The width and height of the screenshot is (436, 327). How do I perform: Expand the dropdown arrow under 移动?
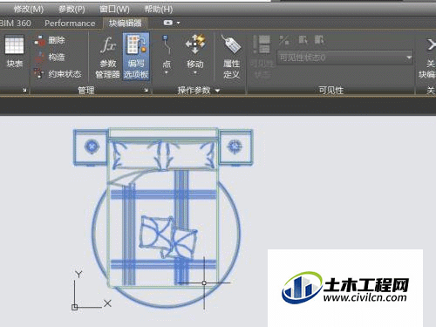(x=195, y=73)
